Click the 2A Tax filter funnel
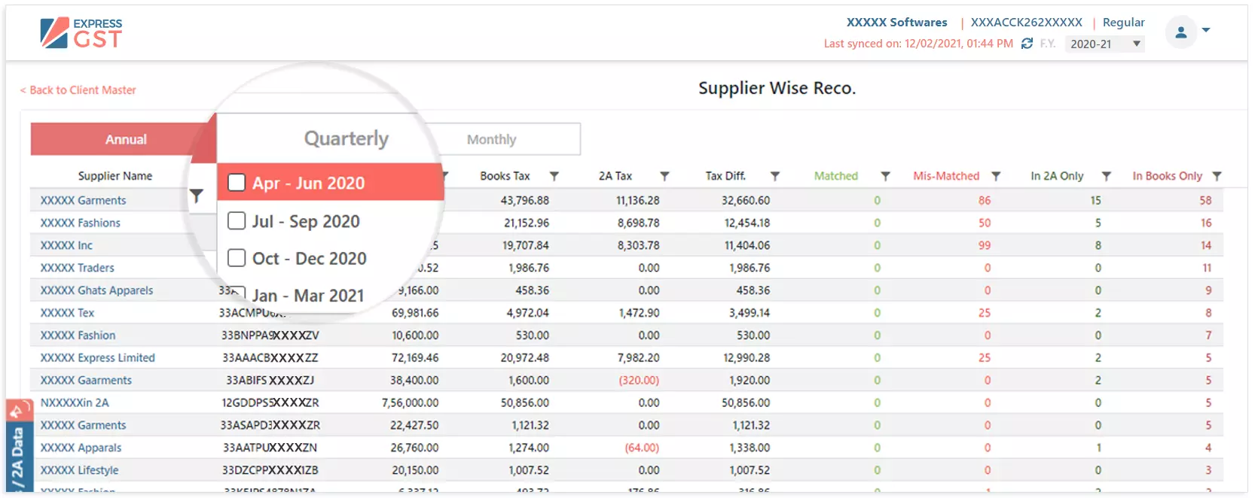This screenshot has width=1255, height=498. point(664,176)
